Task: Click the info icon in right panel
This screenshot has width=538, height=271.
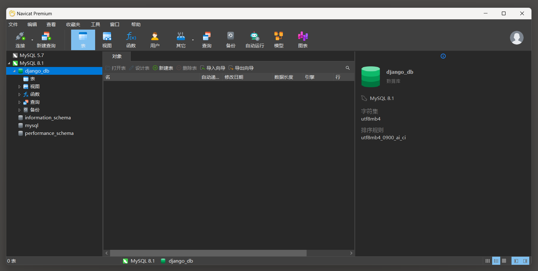Action: 443,56
